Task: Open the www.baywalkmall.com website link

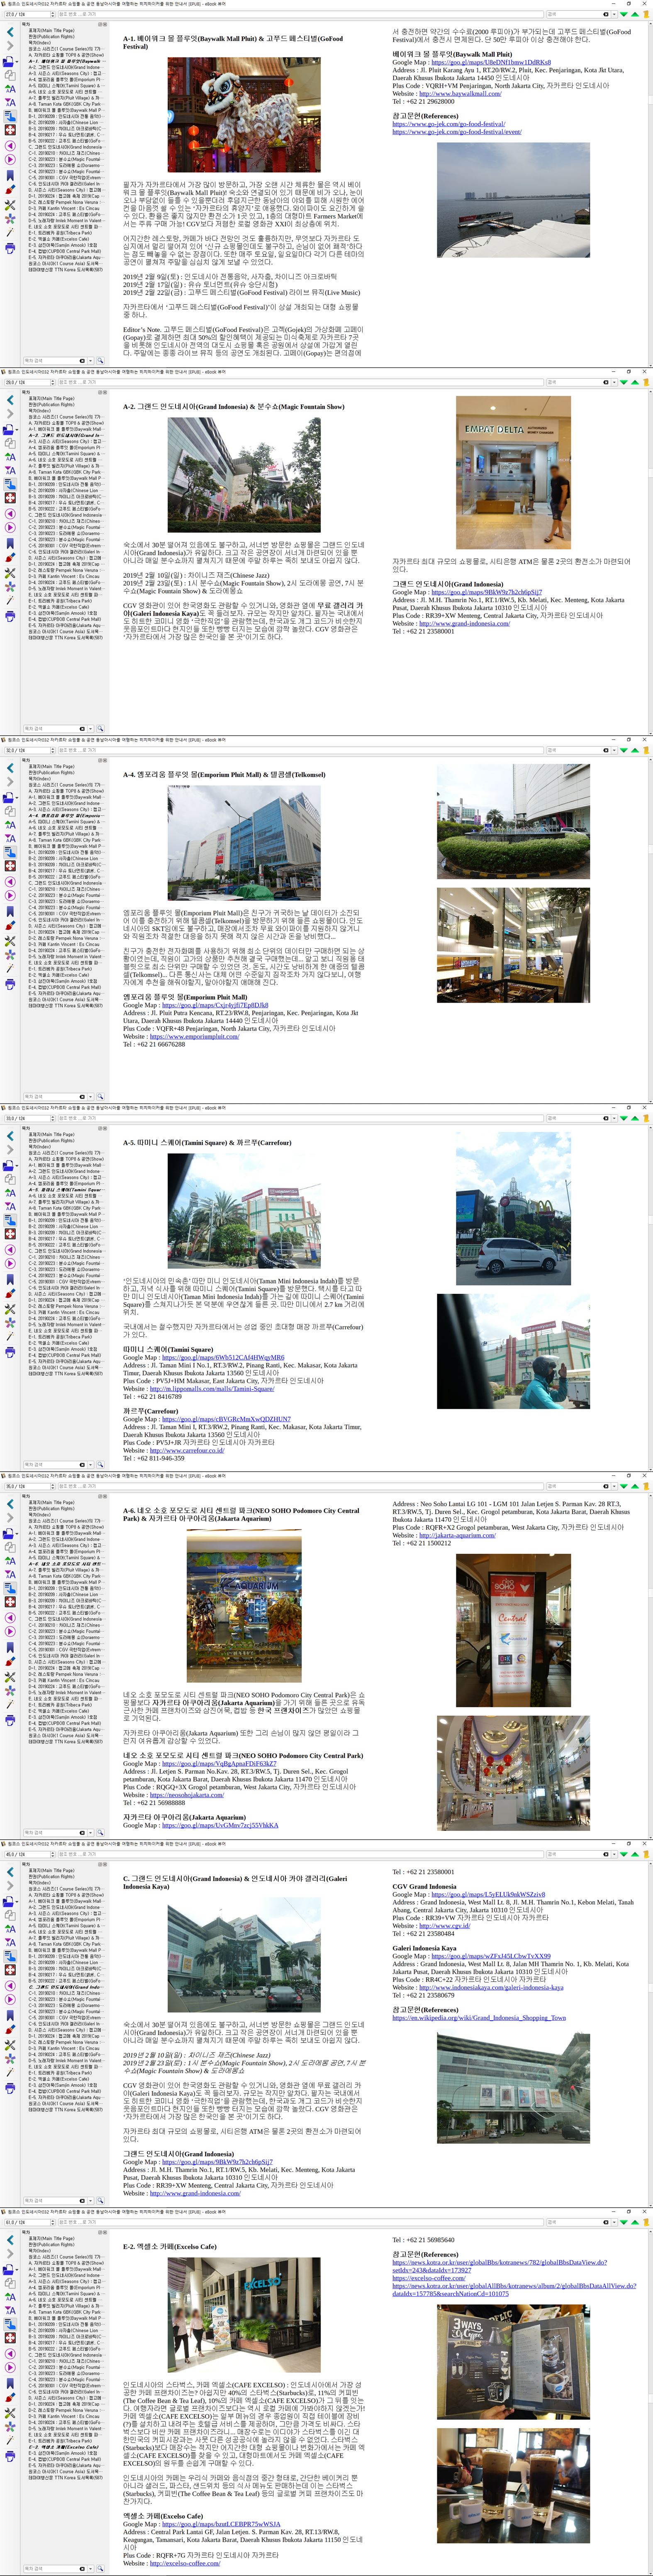Action: 461,93
